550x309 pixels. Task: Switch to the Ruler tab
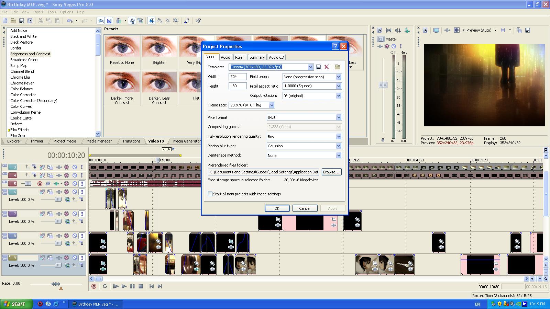(240, 57)
